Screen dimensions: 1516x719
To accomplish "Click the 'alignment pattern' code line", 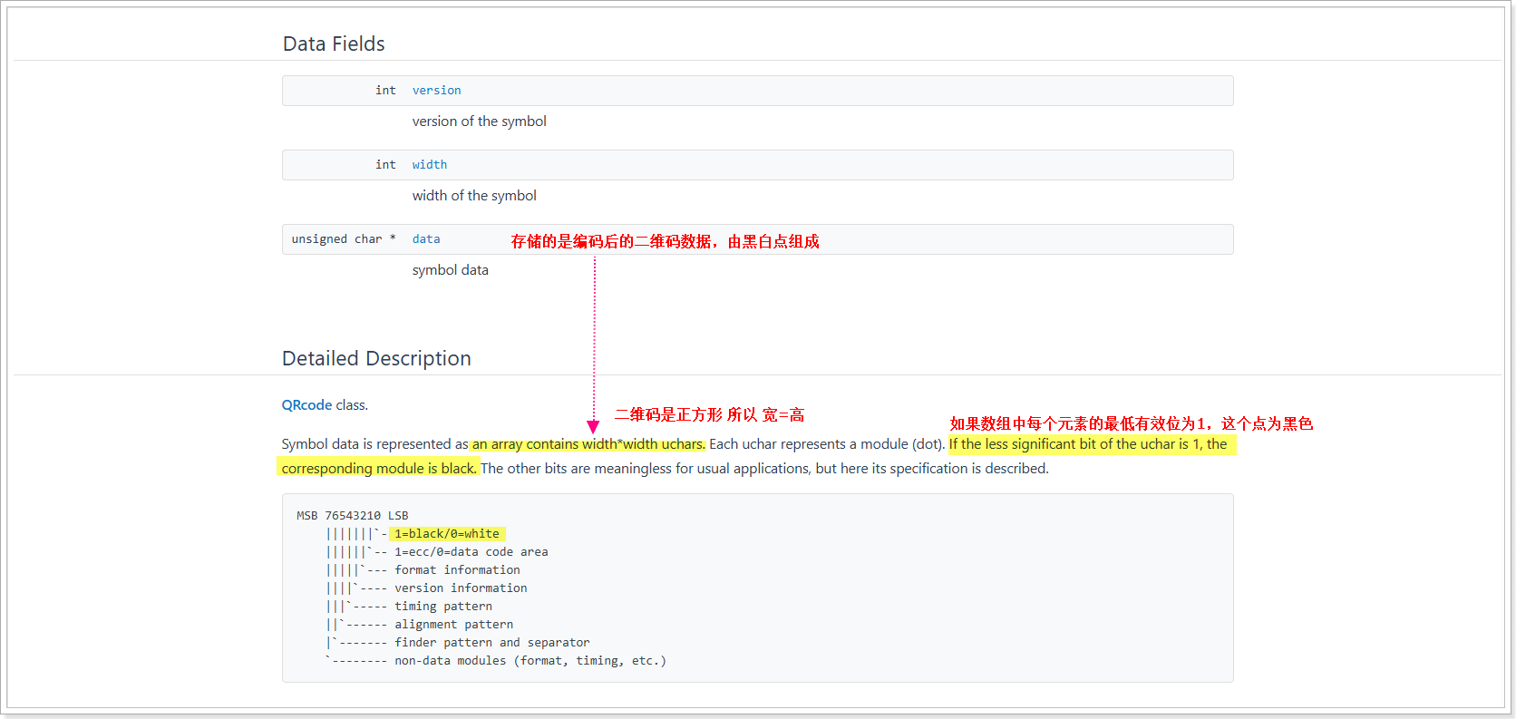I will click(x=453, y=625).
